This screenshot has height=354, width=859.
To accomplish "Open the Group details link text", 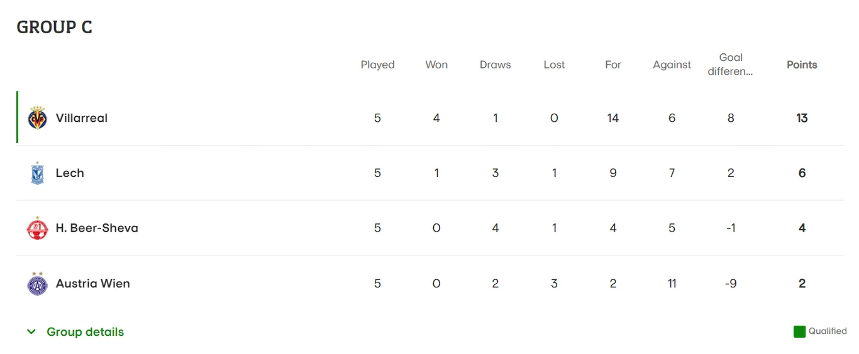I will 85,332.
